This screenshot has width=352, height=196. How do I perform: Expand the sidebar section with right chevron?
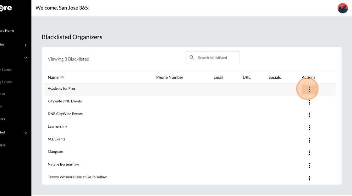click(x=26, y=45)
